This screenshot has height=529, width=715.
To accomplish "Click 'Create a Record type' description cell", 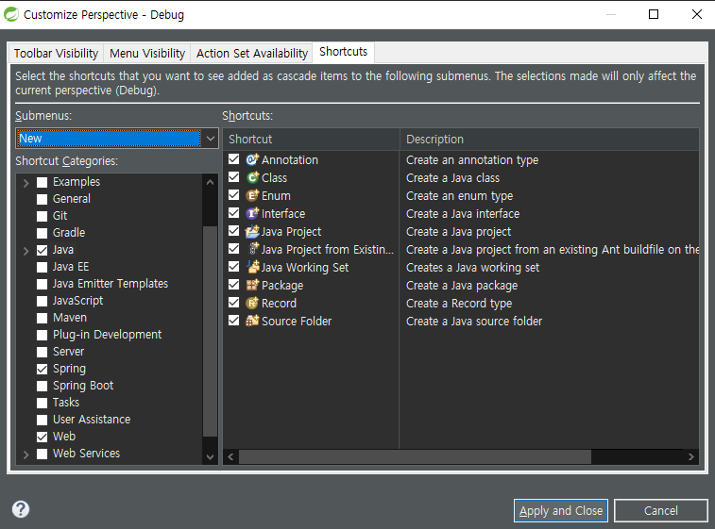I will point(459,304).
